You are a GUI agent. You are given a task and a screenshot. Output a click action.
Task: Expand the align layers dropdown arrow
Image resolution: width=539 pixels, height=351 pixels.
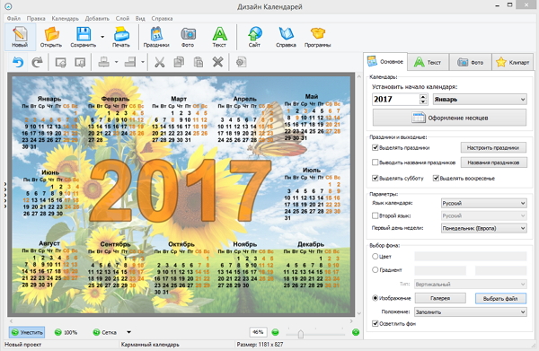coord(116,62)
